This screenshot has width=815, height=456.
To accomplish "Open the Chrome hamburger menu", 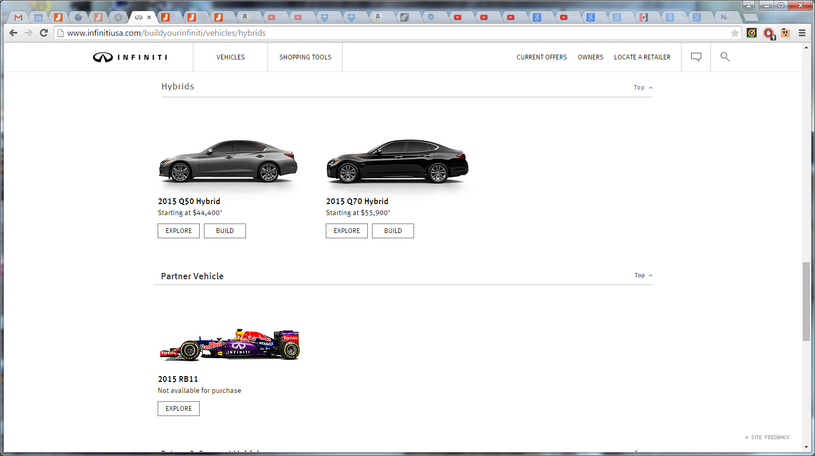I will pos(802,33).
